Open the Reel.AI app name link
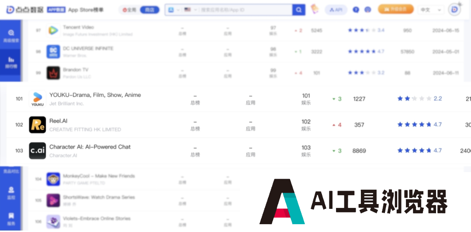The width and height of the screenshot is (471, 232). click(58, 121)
